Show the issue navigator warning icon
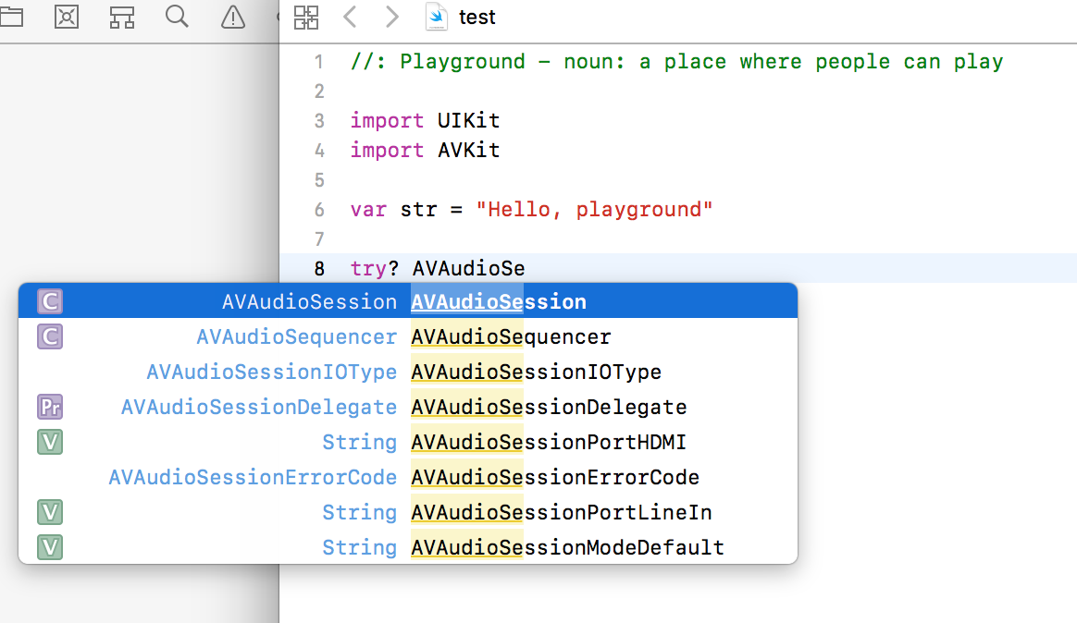This screenshot has width=1077, height=623. tap(233, 17)
